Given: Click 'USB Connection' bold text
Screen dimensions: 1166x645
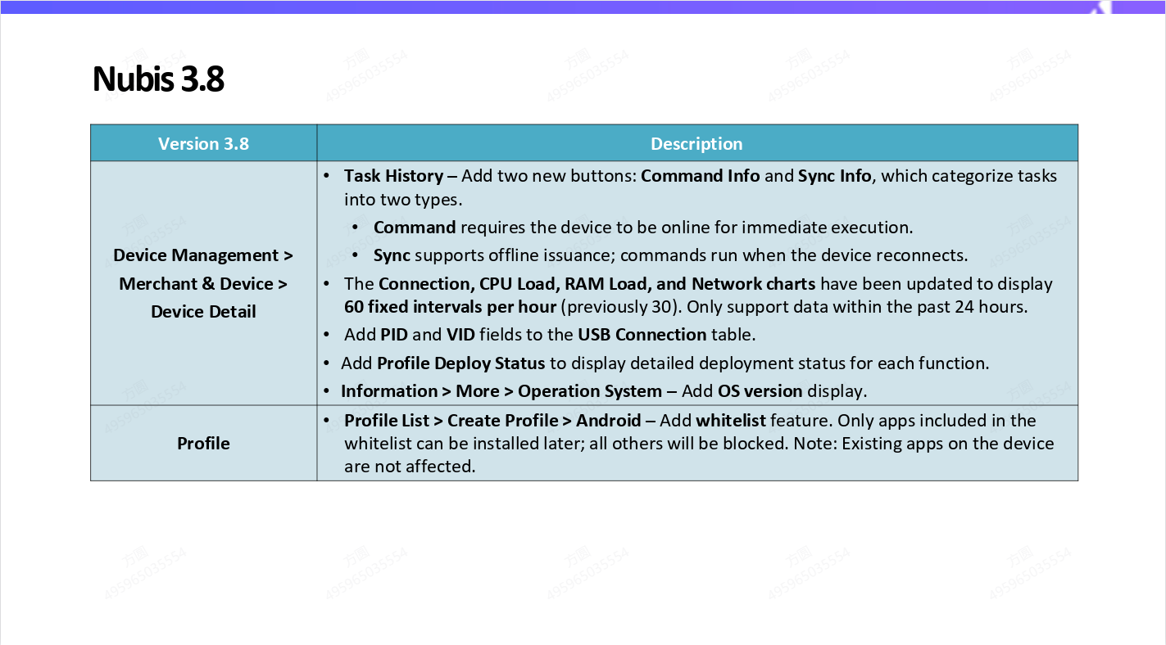Looking at the screenshot, I should [x=642, y=334].
